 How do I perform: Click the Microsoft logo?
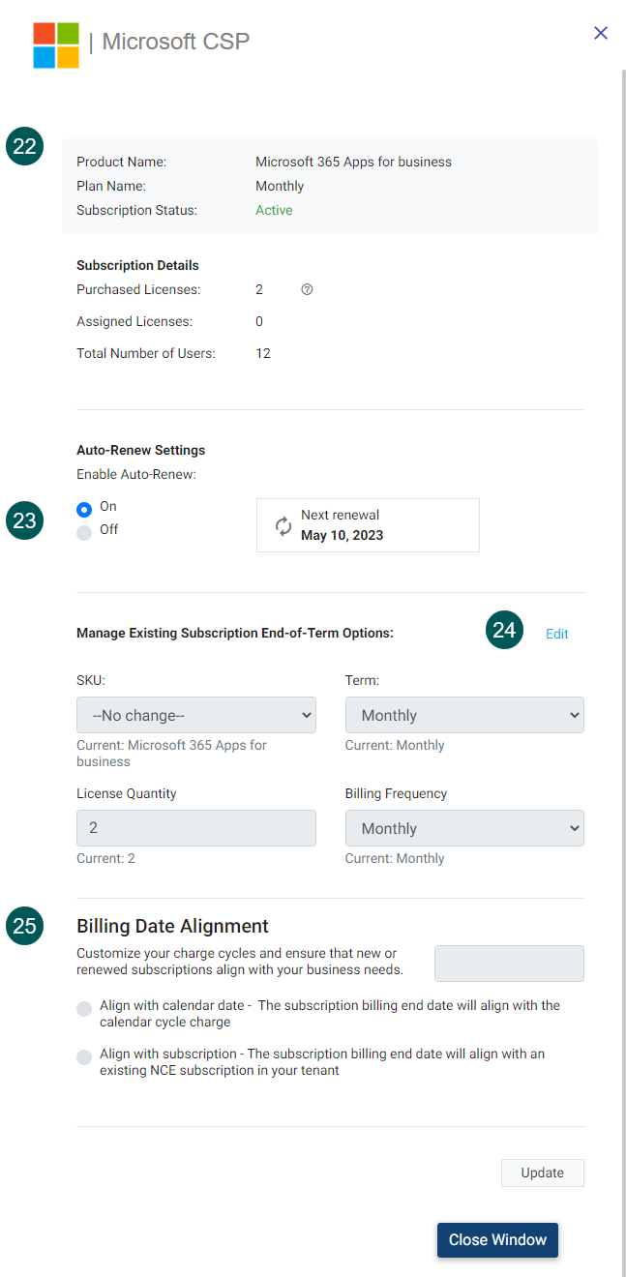(x=56, y=45)
